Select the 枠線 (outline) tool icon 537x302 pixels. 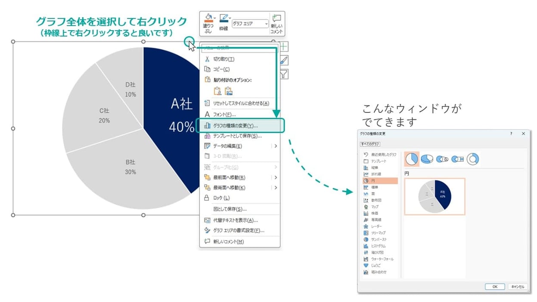coord(223,16)
